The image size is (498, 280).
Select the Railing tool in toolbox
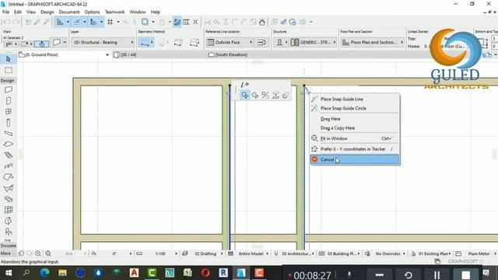point(9,166)
